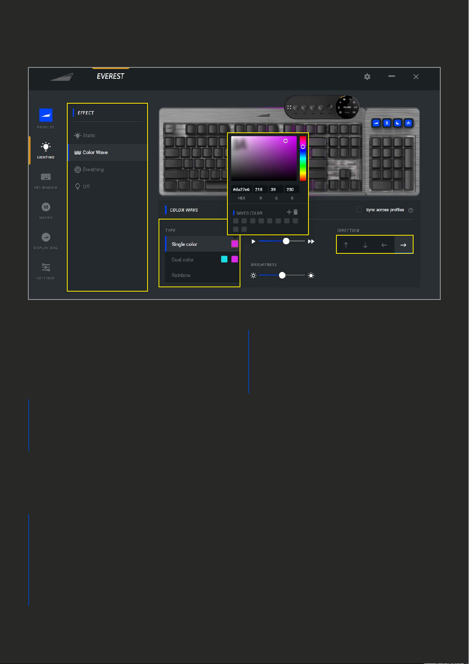The width and height of the screenshot is (469, 664).
Task: Open the sidebar Settings sliders icon
Action: (x=46, y=271)
